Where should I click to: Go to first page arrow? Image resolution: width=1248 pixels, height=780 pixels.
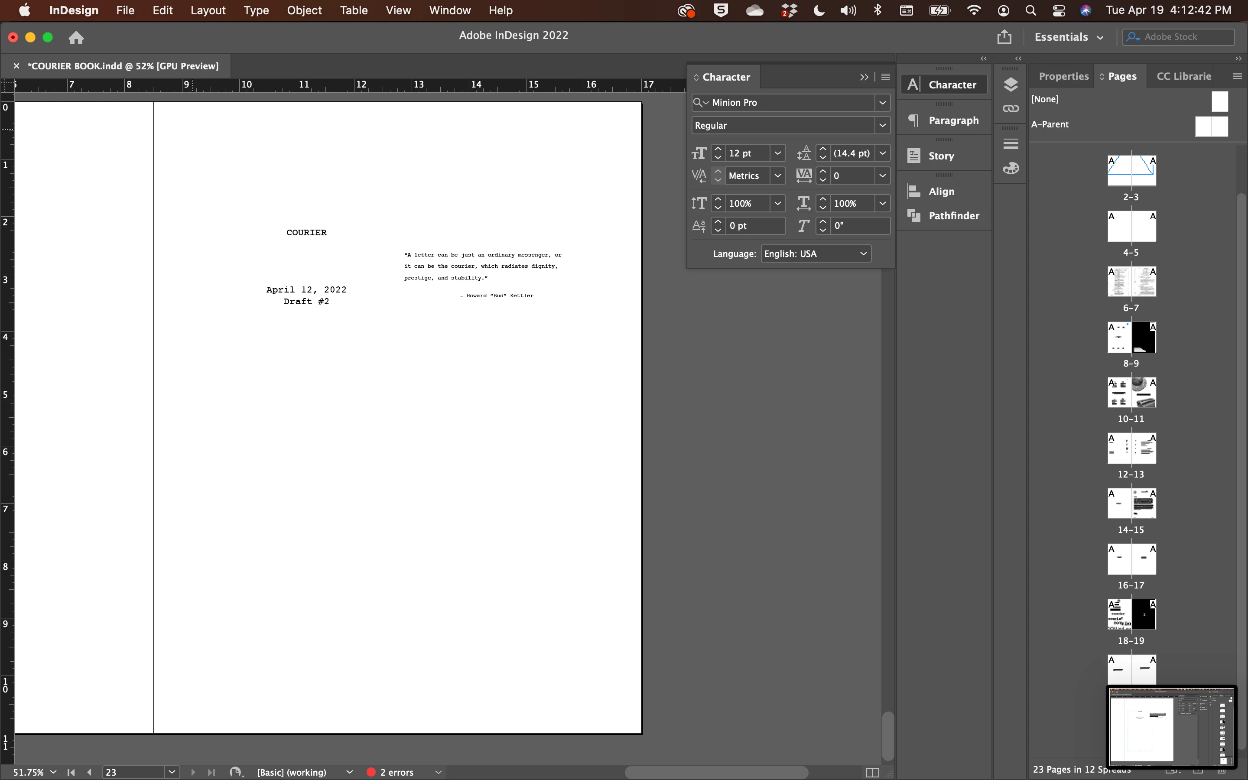71,772
